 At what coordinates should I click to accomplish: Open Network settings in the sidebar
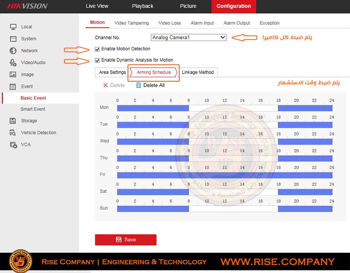point(30,51)
